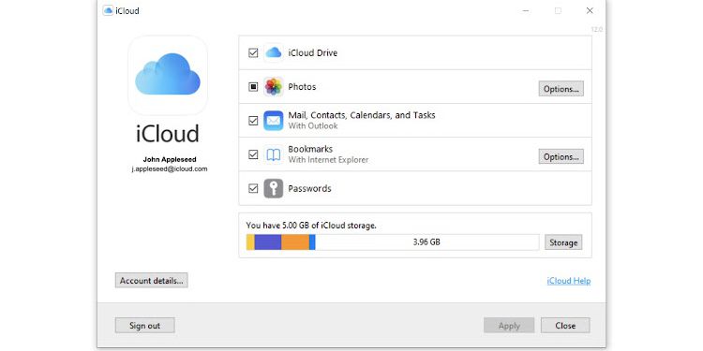Screen dimensions: 703x351
Task: Click the Bookmarks label
Action: [310, 149]
